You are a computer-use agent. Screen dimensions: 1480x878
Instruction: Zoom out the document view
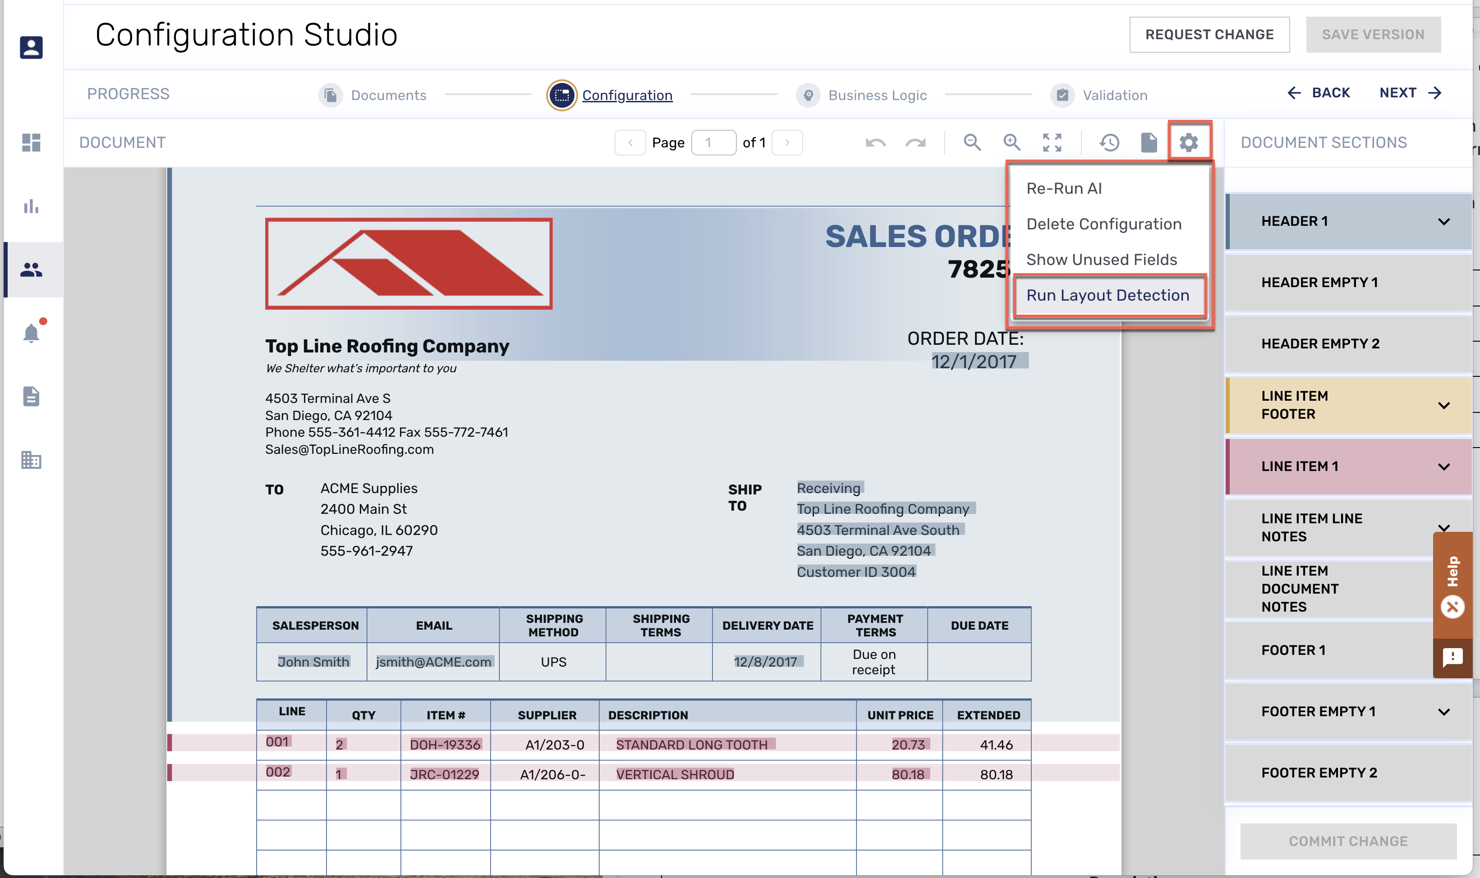pyautogui.click(x=972, y=142)
